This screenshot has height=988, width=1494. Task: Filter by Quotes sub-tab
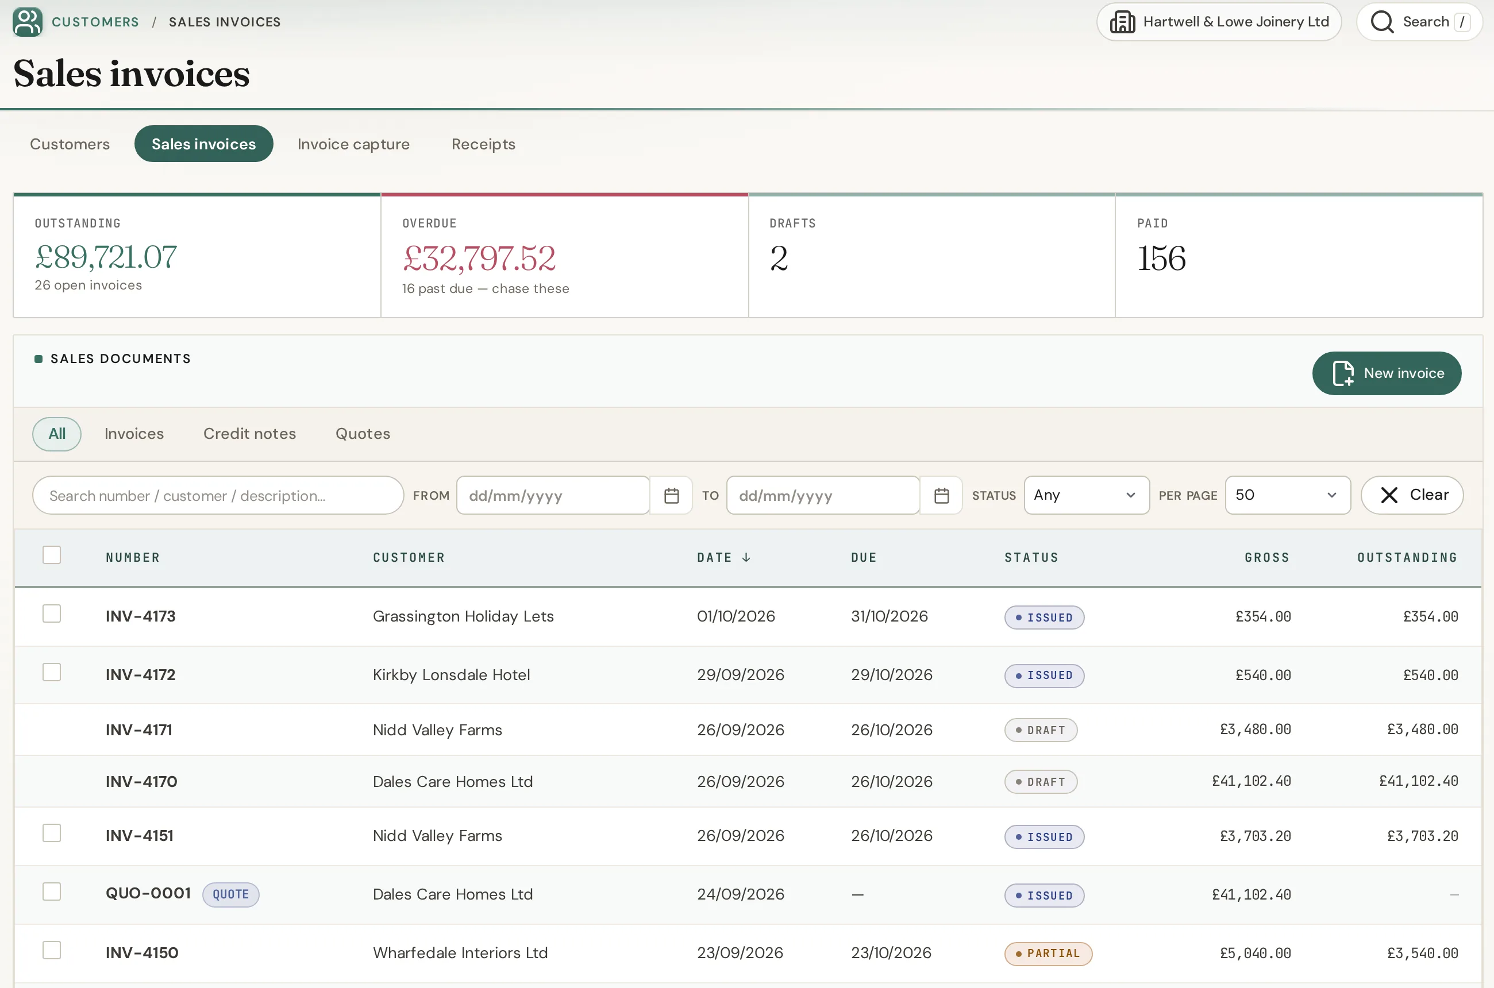click(x=363, y=434)
